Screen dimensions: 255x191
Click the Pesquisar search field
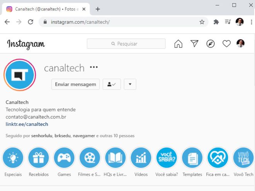click(126, 44)
